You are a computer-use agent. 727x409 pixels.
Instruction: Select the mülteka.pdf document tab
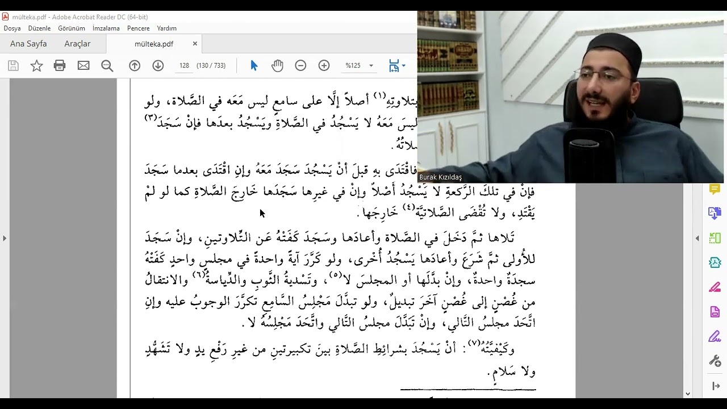click(154, 44)
